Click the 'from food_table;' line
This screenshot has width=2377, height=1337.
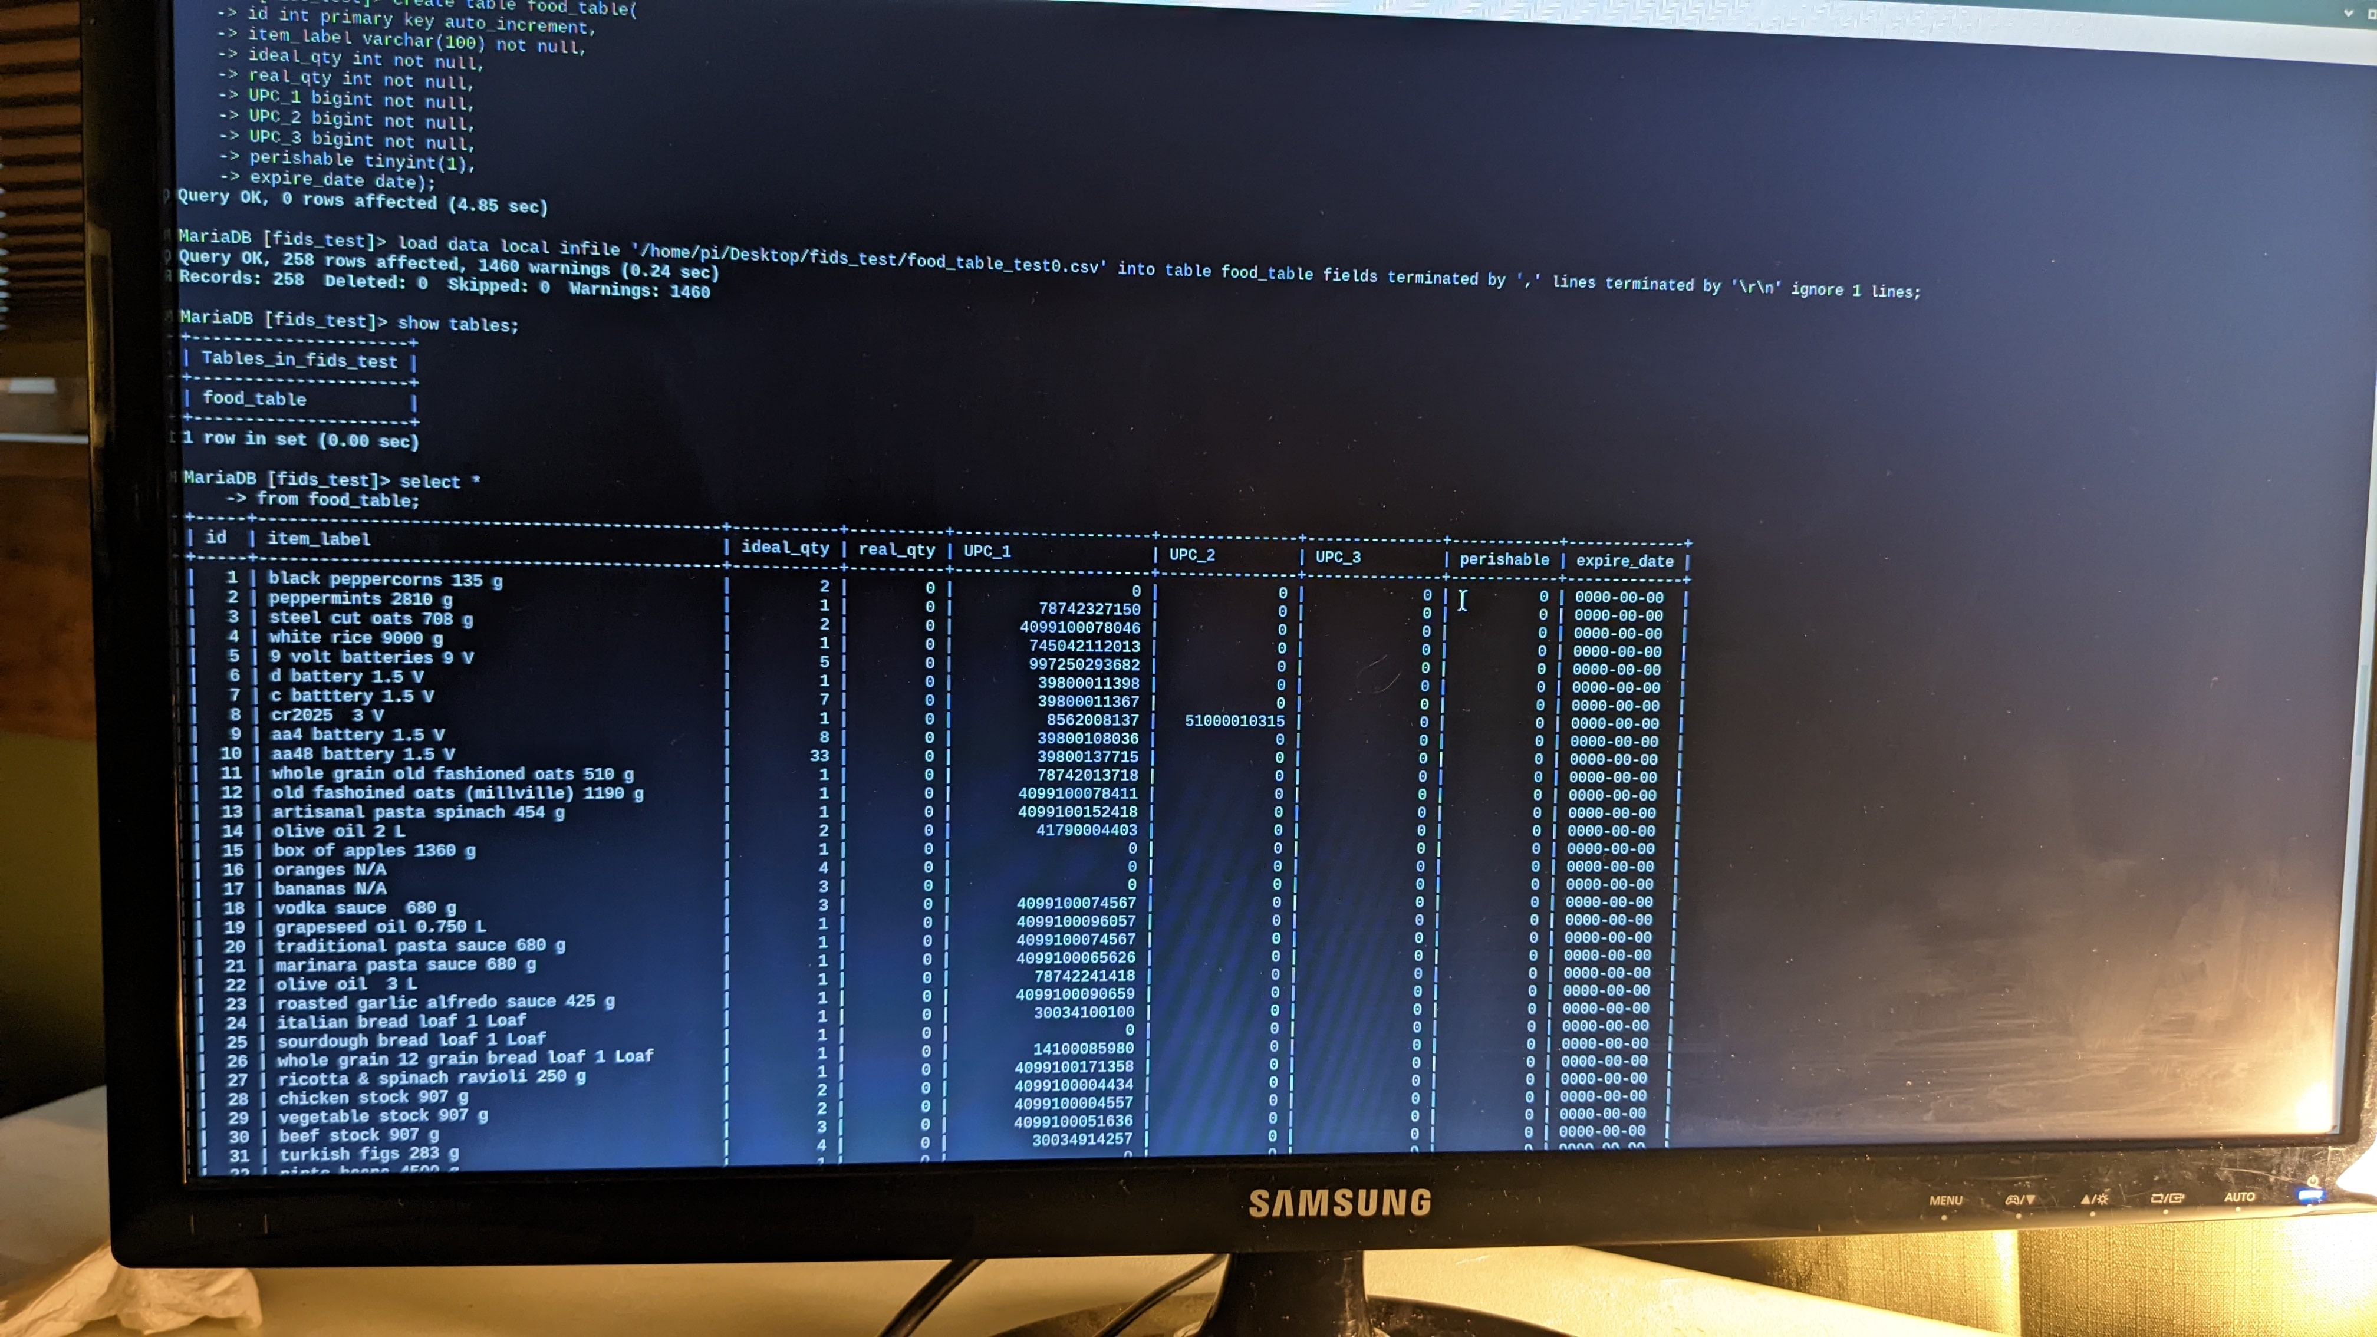(x=338, y=499)
